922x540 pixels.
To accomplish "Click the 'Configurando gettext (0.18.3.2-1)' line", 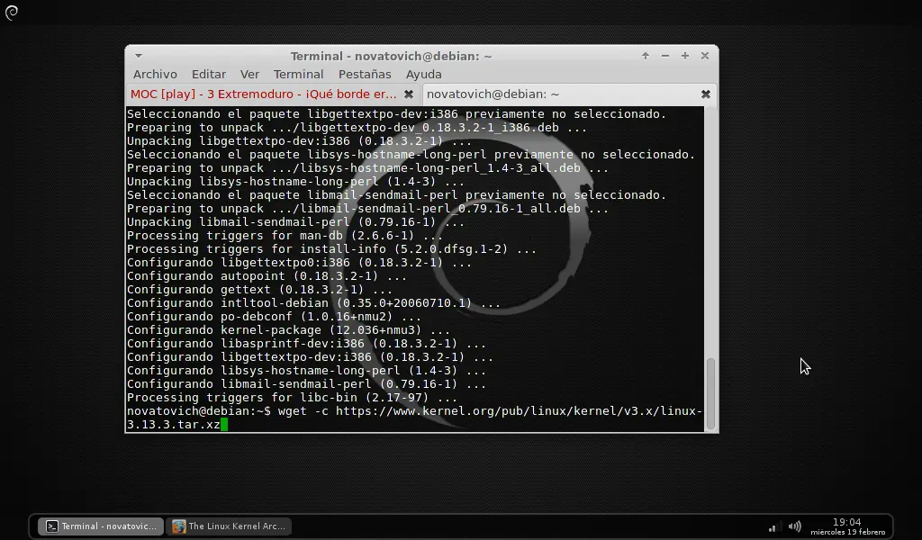I will [x=259, y=290].
